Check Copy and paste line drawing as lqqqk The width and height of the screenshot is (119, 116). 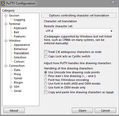(46, 92)
